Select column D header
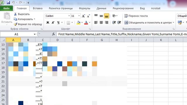 [x=58, y=40]
